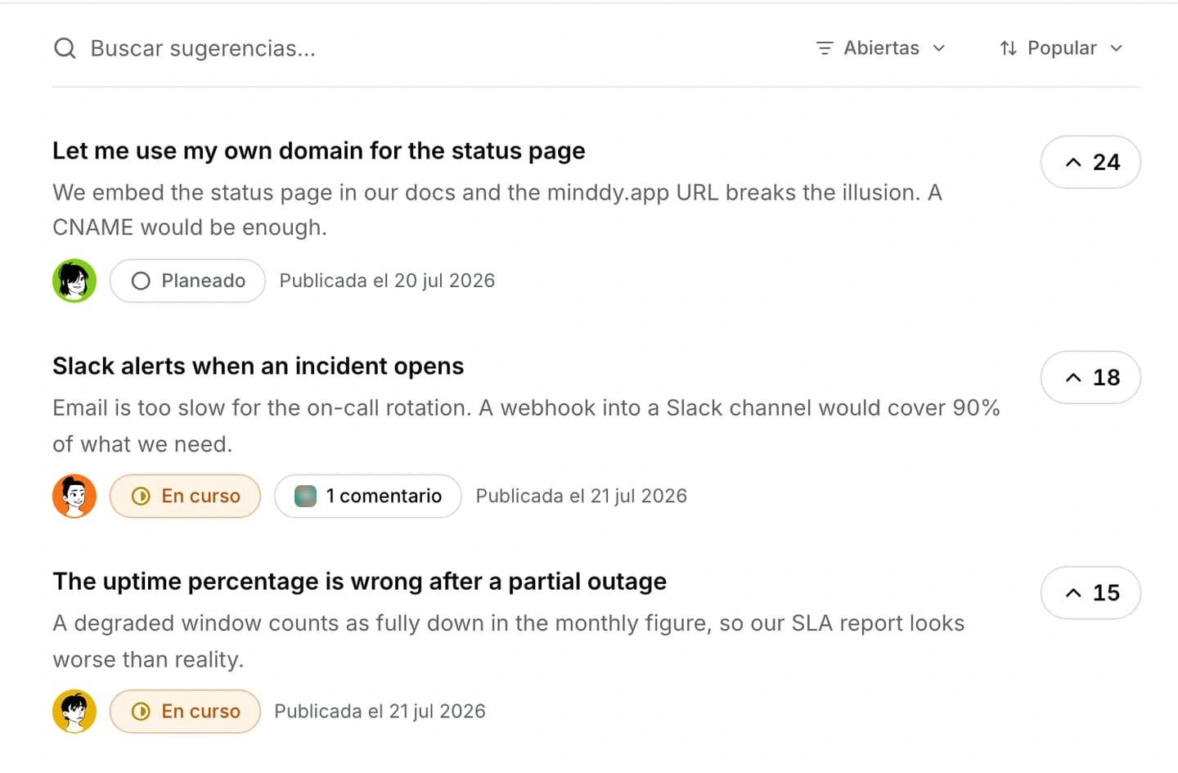
Task: Click En curso badge on uptime suggestion
Action: click(185, 712)
